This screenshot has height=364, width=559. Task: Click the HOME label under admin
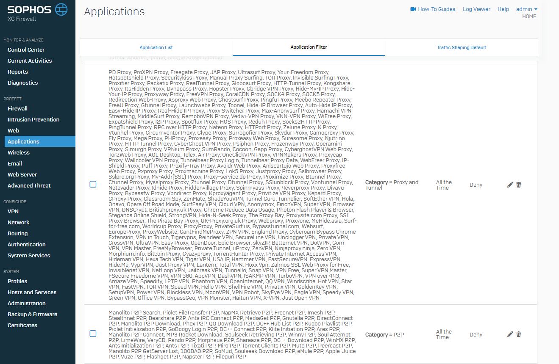[x=529, y=17]
